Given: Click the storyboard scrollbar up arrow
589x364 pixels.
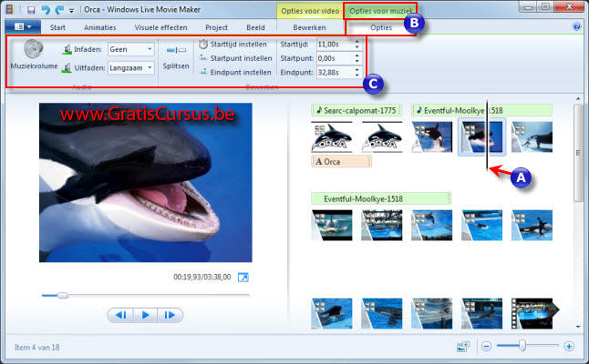Looking at the screenshot, I should pos(578,99).
